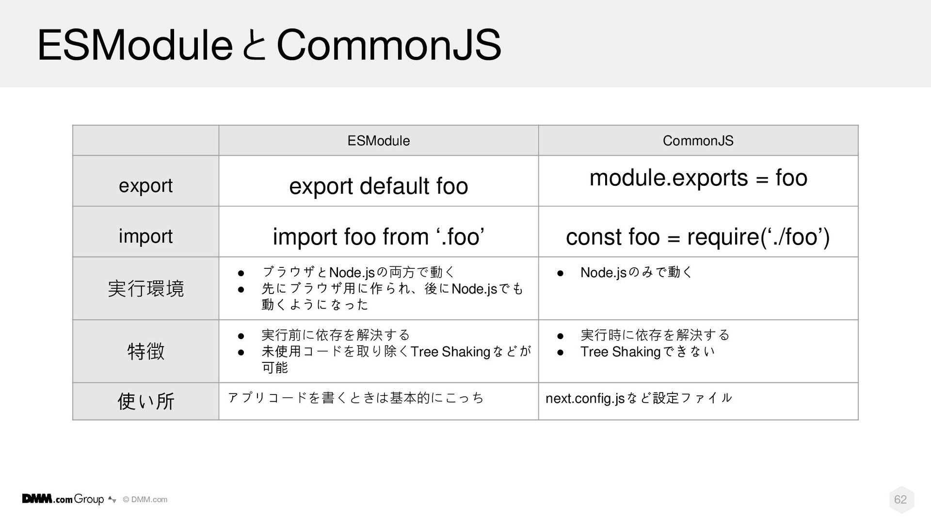Viewport: 931px width, 524px height.
Task: Click the 実行環境 row label
Action: tap(145, 288)
